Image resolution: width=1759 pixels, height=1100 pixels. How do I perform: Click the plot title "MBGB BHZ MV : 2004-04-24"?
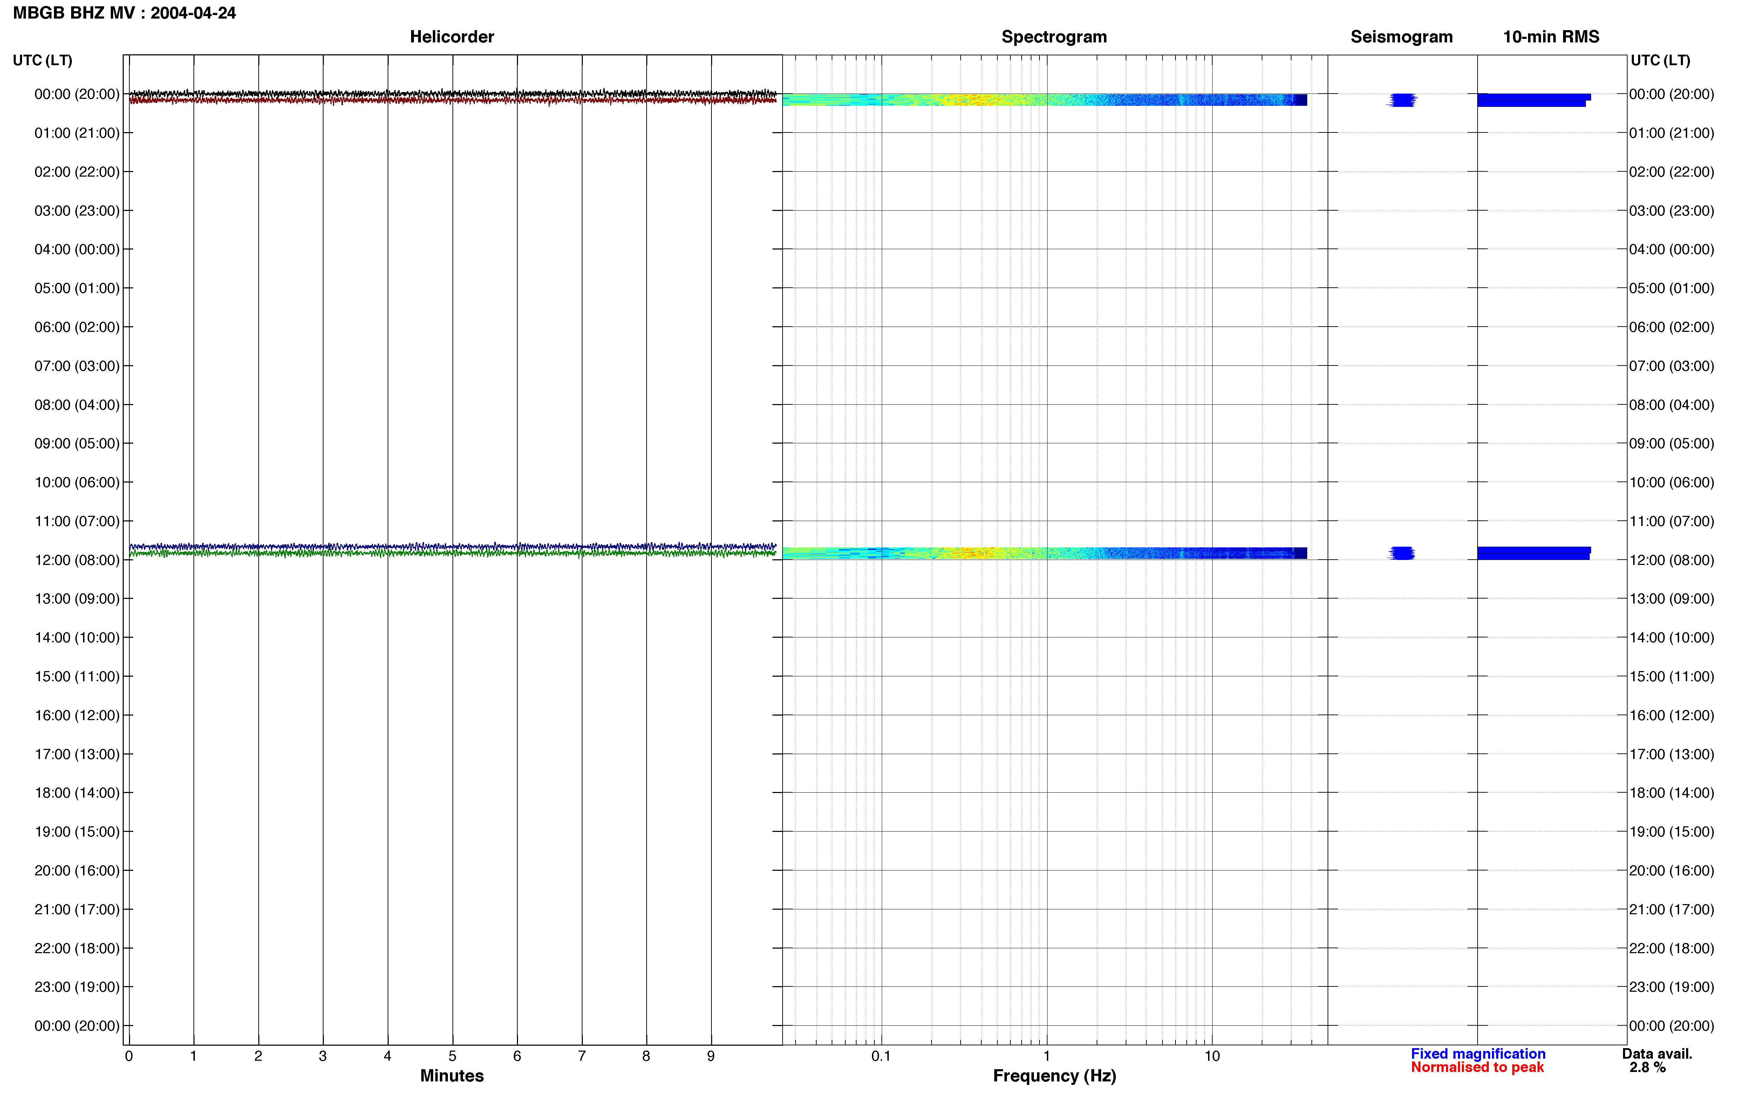[x=124, y=13]
